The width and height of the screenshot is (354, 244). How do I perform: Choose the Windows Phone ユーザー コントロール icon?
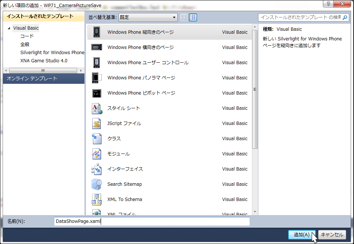pos(97,62)
